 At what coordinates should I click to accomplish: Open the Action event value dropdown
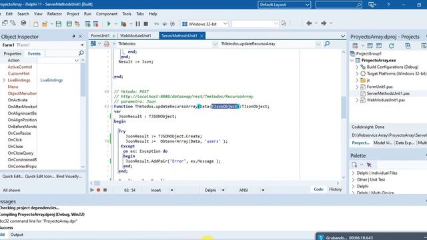[77, 60]
